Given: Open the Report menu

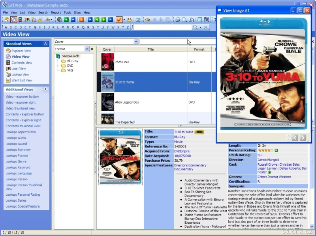Looking at the screenshot, I should [56, 13].
